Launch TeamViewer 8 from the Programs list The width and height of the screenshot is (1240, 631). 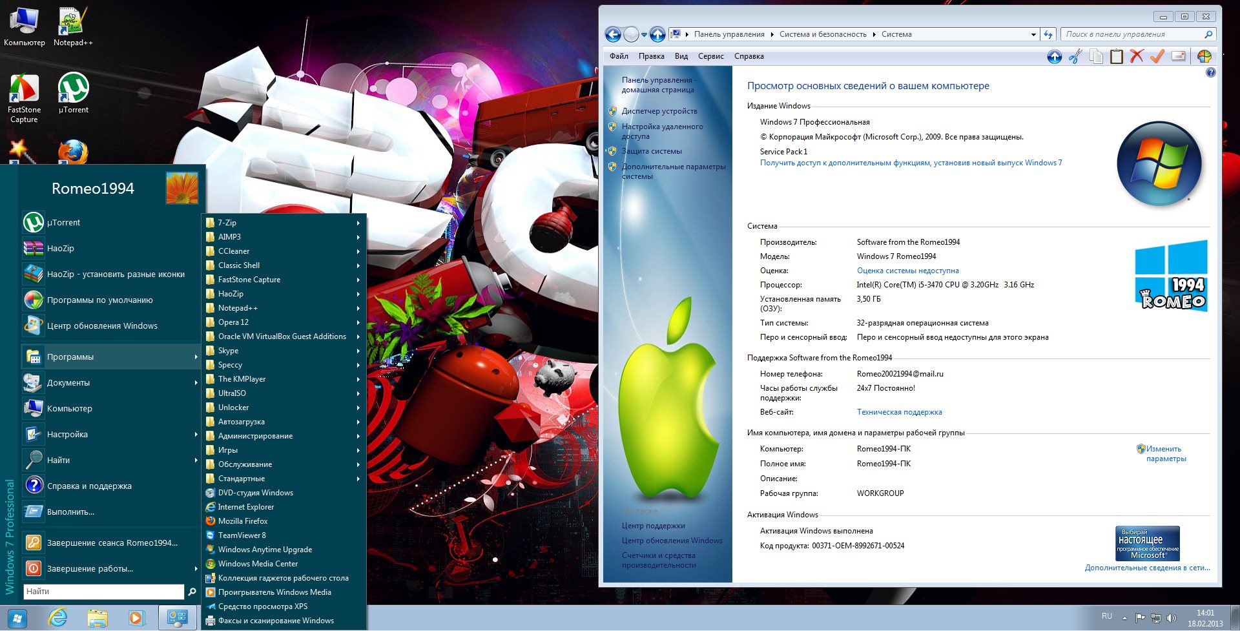click(x=284, y=535)
